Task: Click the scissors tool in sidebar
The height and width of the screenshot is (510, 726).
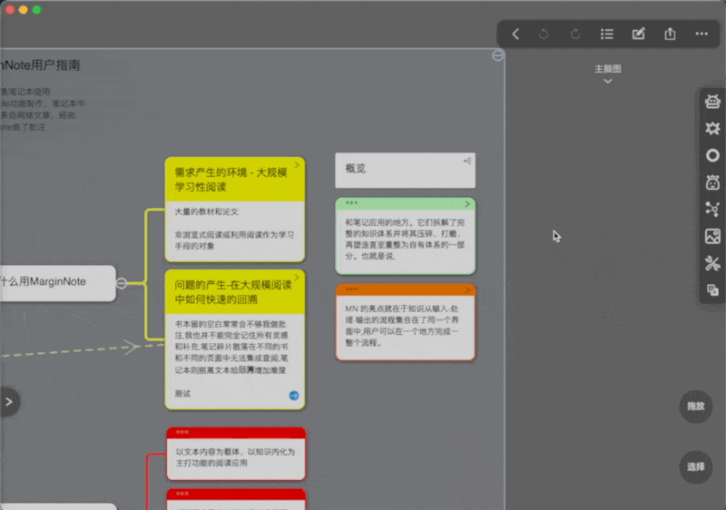Action: click(712, 263)
